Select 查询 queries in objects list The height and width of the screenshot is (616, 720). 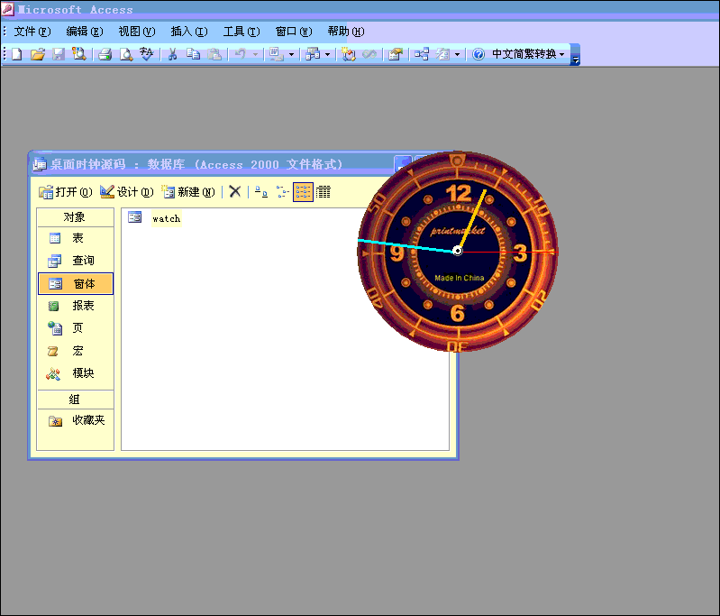pyautogui.click(x=76, y=261)
